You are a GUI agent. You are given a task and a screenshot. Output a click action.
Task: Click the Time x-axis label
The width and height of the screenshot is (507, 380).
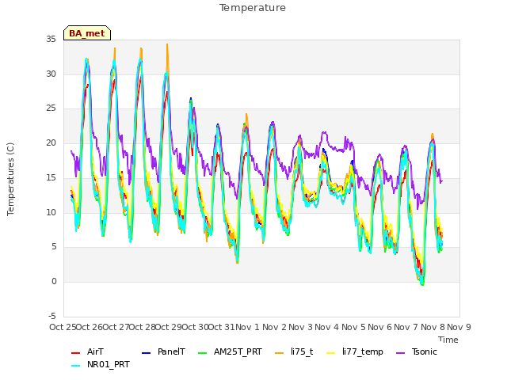click(448, 340)
